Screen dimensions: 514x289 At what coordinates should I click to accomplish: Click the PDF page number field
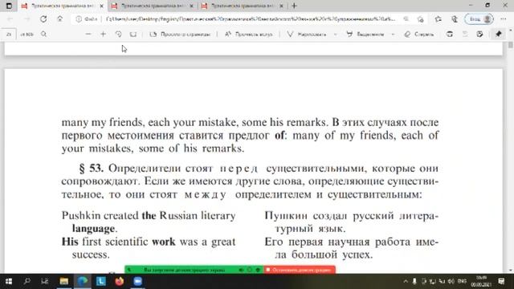click(9, 34)
